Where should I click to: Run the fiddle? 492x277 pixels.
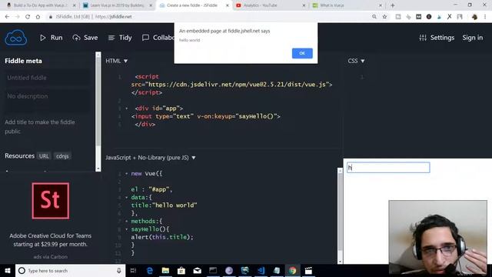[x=52, y=38]
